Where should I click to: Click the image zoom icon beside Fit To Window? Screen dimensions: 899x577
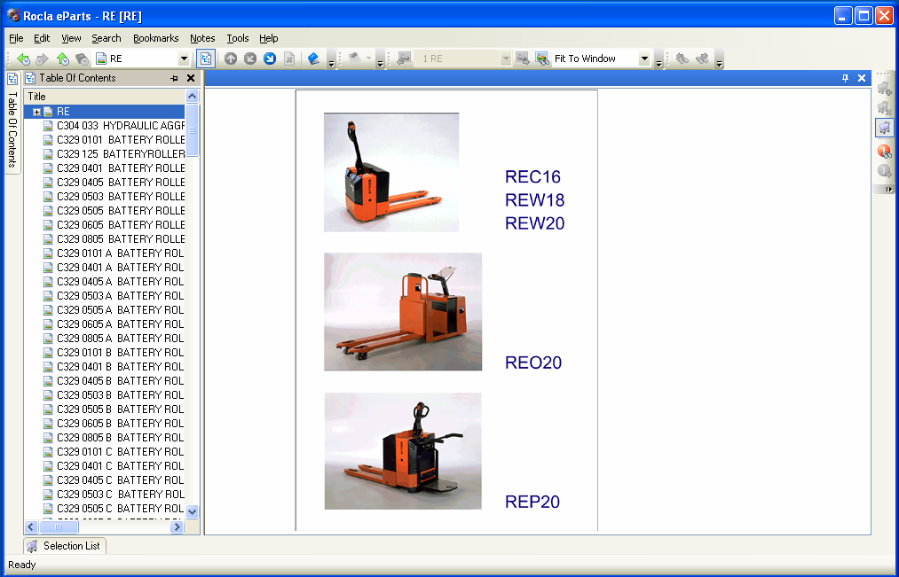click(x=542, y=58)
